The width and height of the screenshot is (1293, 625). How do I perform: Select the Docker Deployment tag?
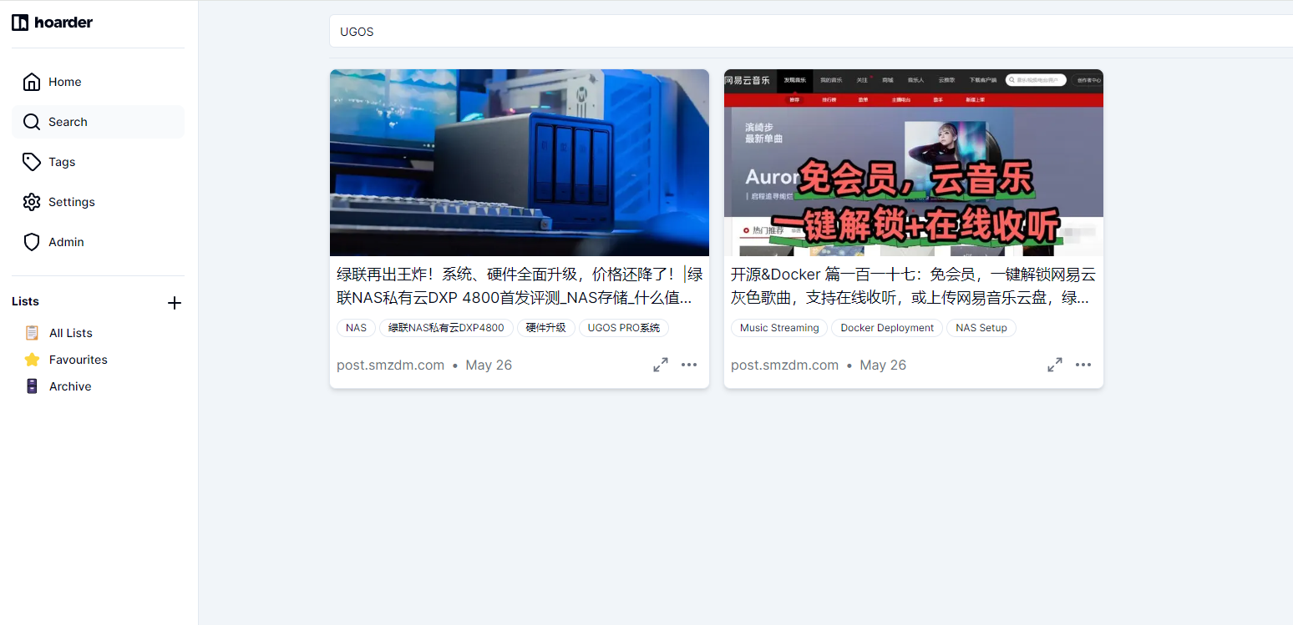click(x=886, y=328)
